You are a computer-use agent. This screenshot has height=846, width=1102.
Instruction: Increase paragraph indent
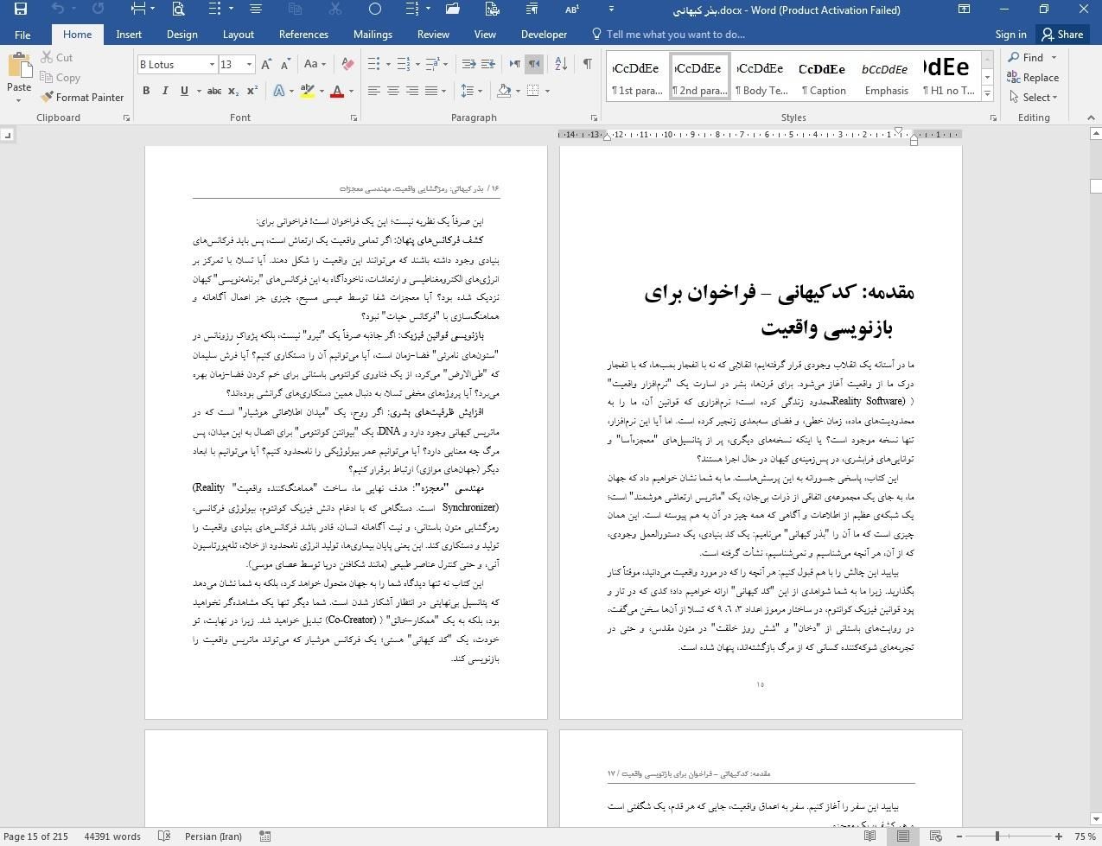488,64
